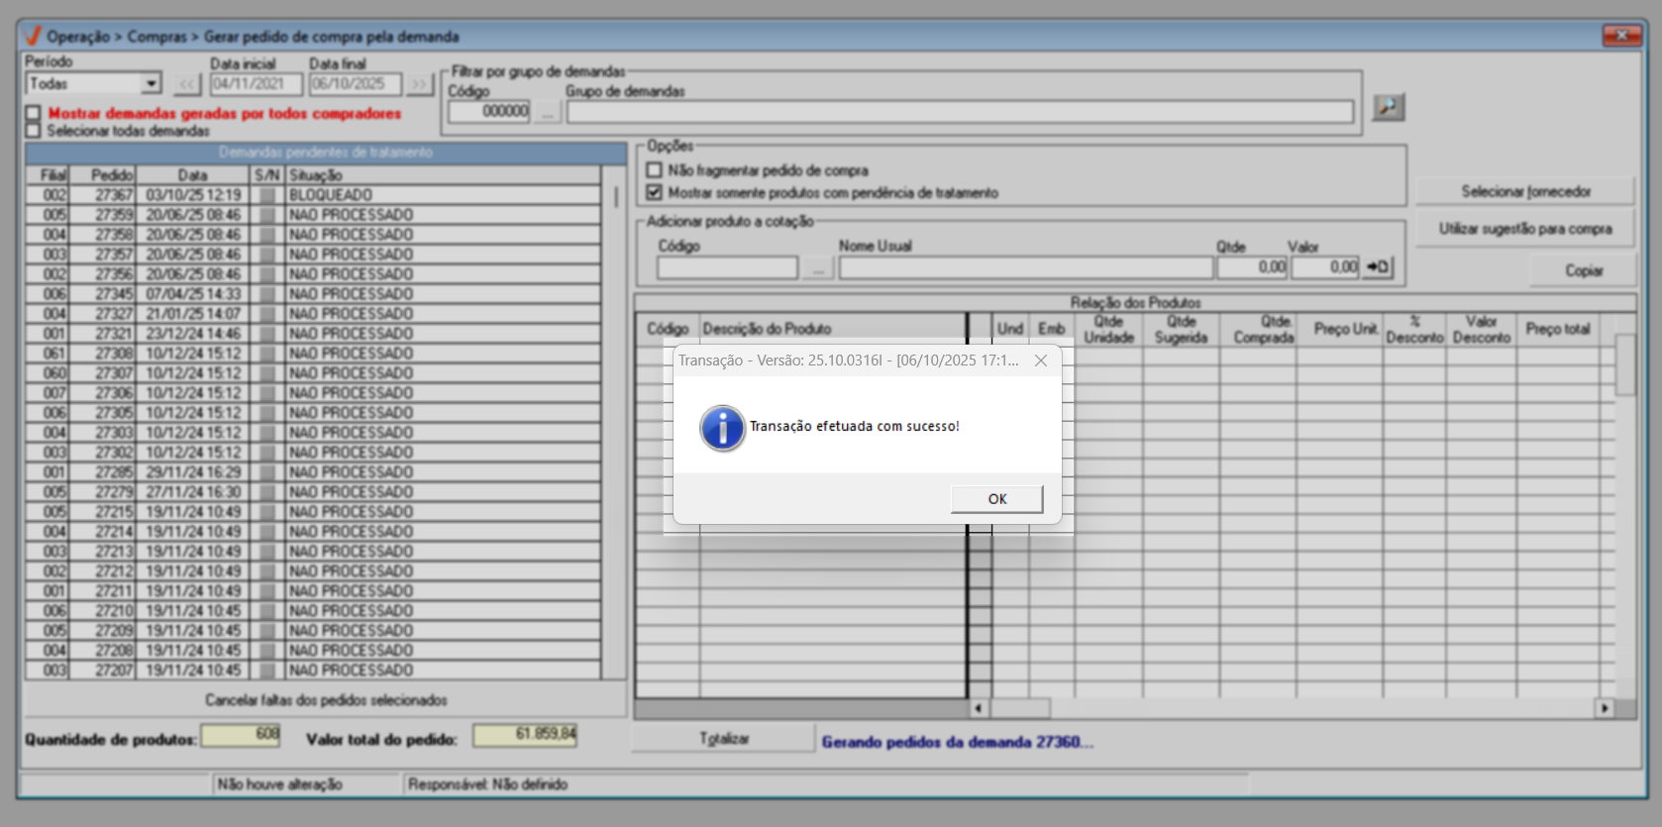Check Selecionar todas demandas
The image size is (1662, 827).
pyautogui.click(x=34, y=131)
